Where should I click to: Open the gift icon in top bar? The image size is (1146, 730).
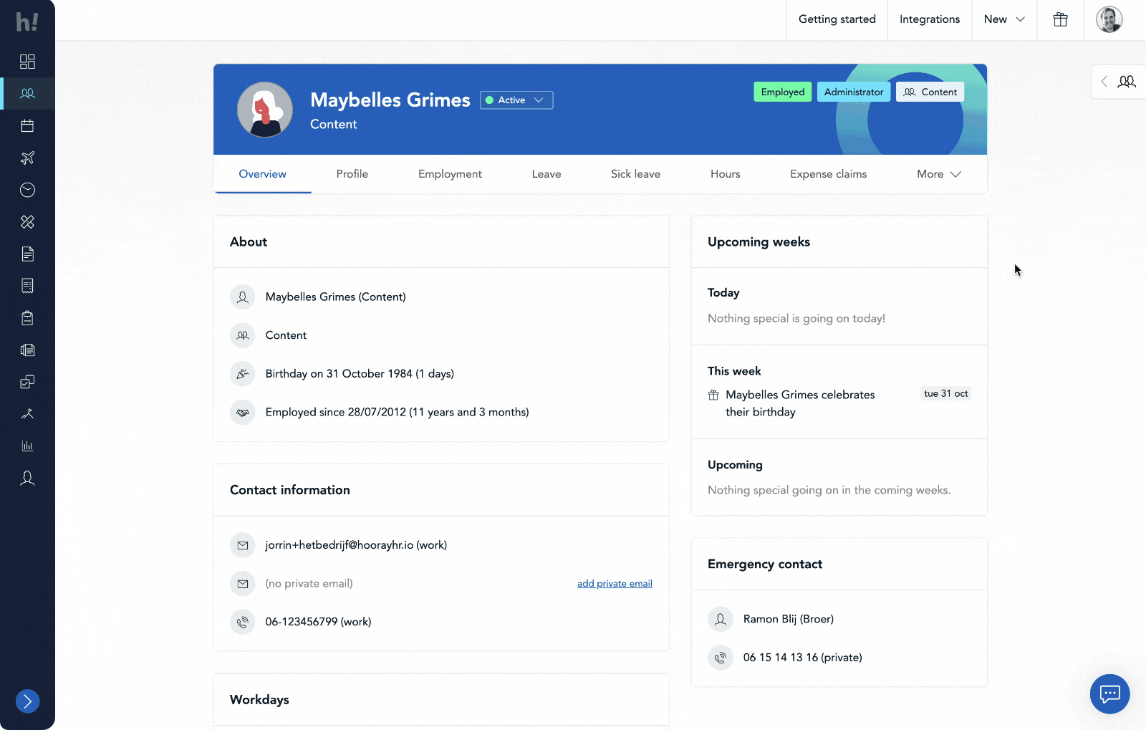pyautogui.click(x=1060, y=20)
